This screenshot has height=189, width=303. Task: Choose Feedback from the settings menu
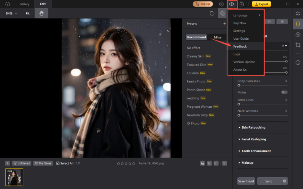point(240,46)
